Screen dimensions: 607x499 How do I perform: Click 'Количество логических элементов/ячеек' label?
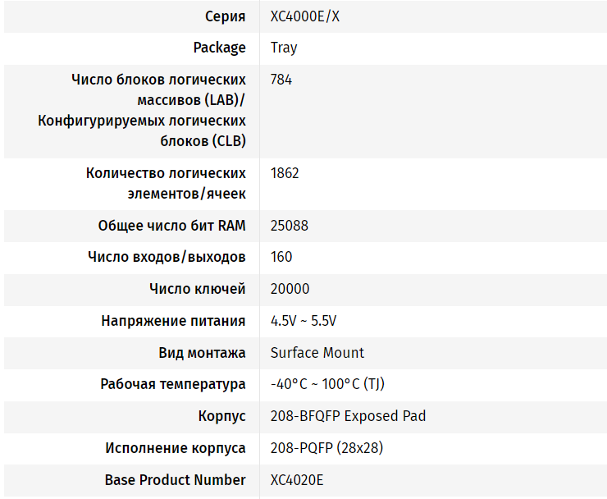(x=166, y=183)
